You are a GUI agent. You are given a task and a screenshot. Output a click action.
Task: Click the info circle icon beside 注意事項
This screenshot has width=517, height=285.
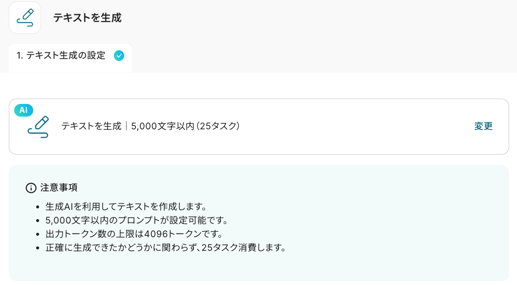[31, 188]
